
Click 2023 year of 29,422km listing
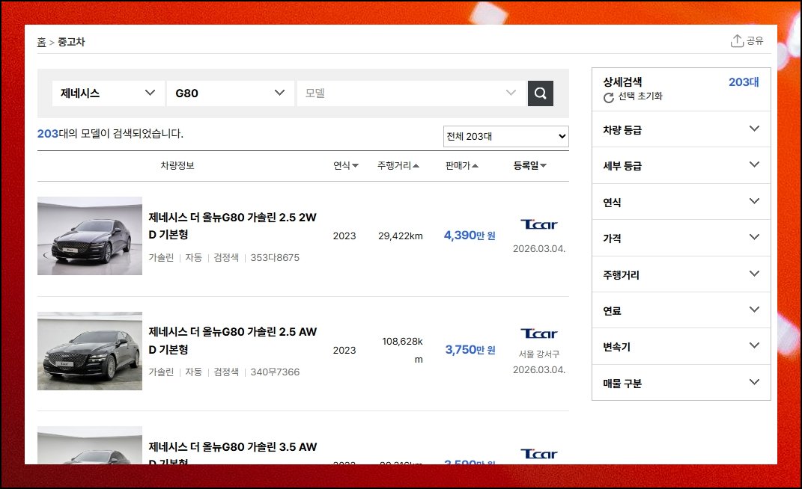pos(344,236)
